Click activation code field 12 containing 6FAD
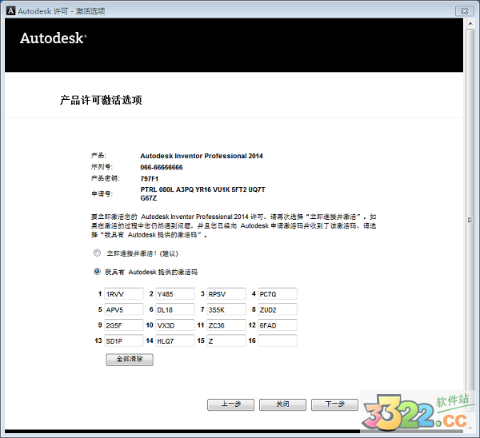The image size is (480, 438). (x=278, y=325)
